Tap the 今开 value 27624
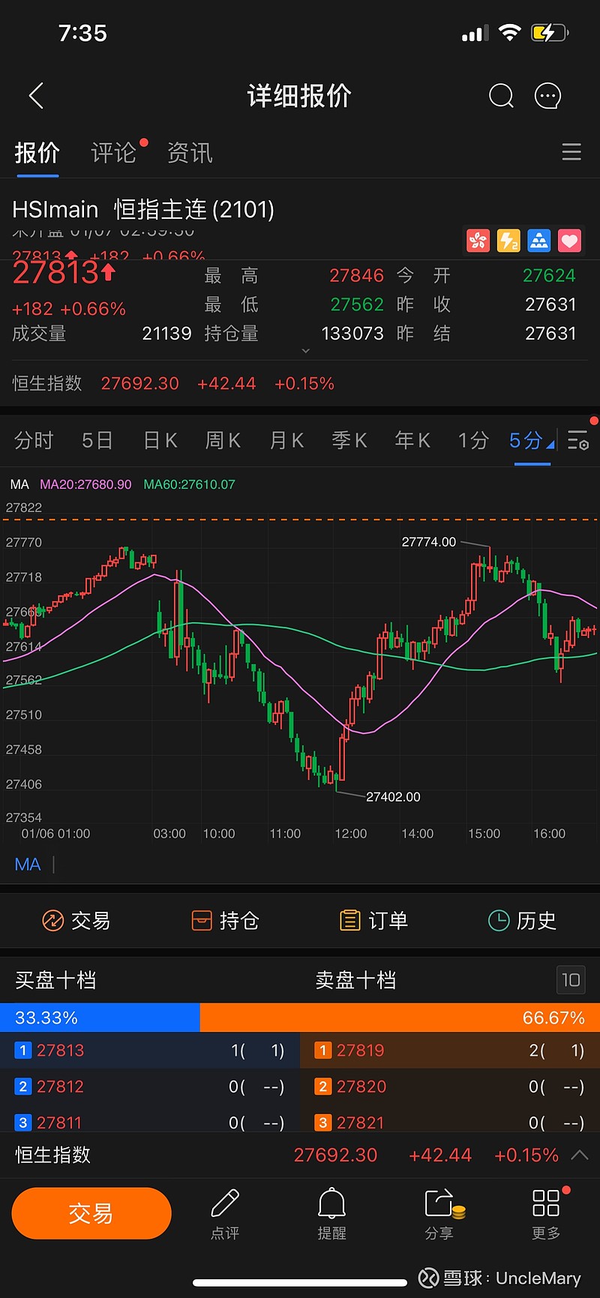This screenshot has height=1298, width=600. [549, 276]
